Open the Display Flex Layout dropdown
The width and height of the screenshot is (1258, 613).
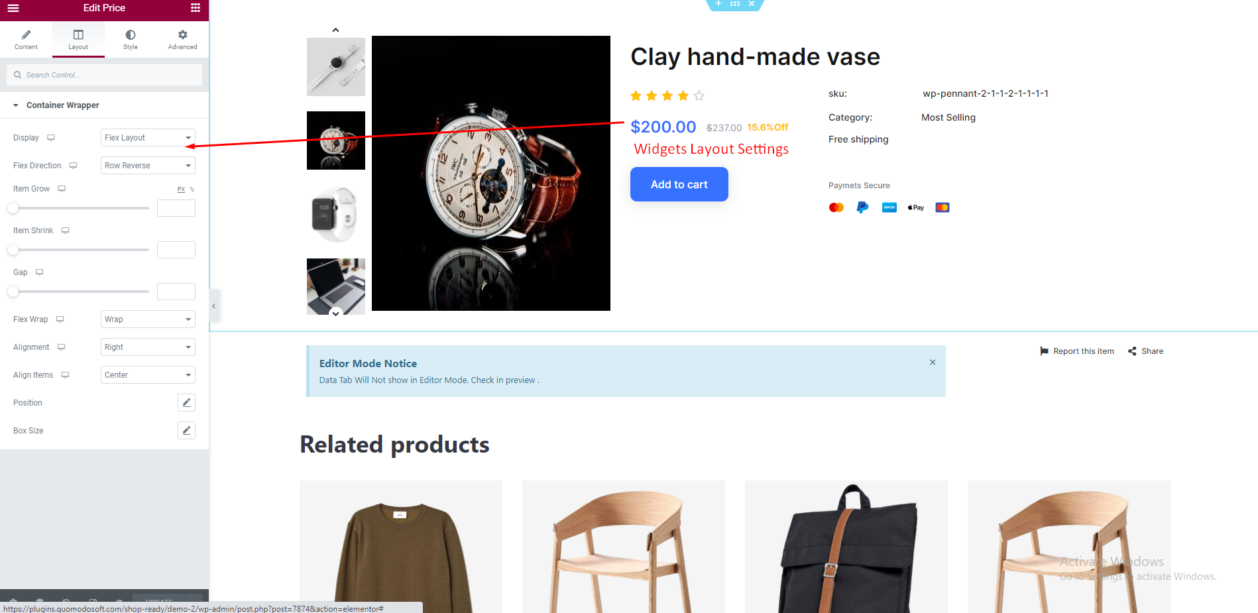click(x=148, y=138)
